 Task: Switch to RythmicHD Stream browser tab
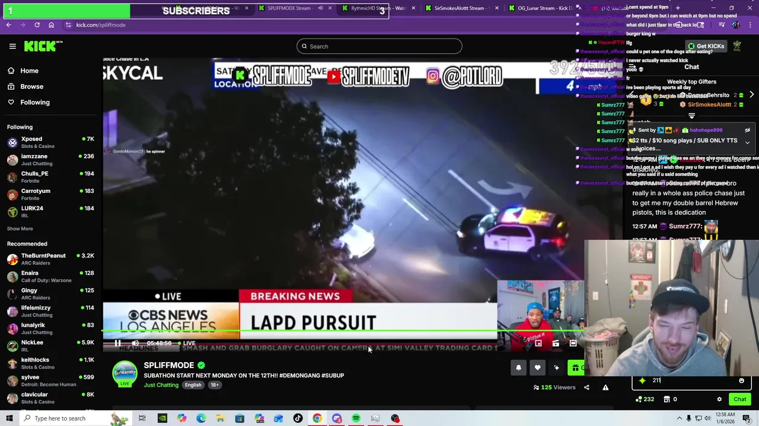coord(379,8)
